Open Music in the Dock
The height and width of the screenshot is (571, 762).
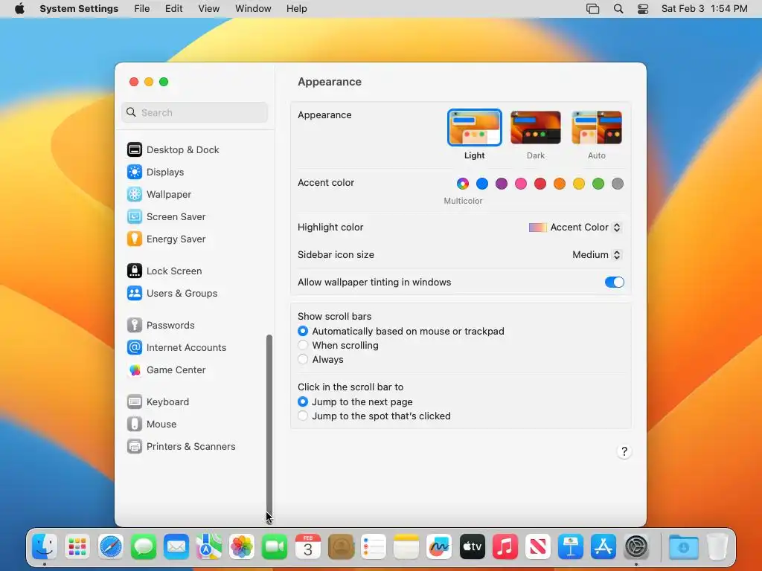(x=505, y=546)
